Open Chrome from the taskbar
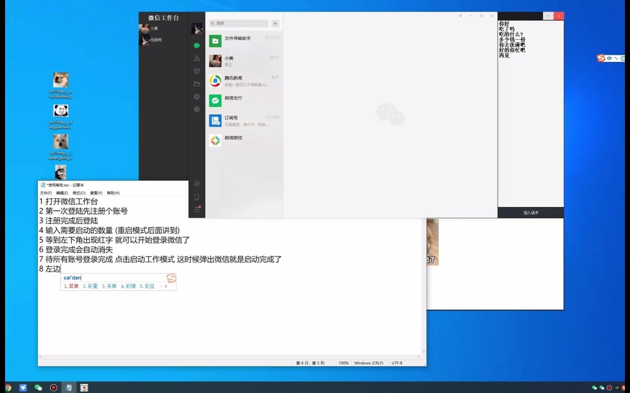 pyautogui.click(x=8, y=388)
